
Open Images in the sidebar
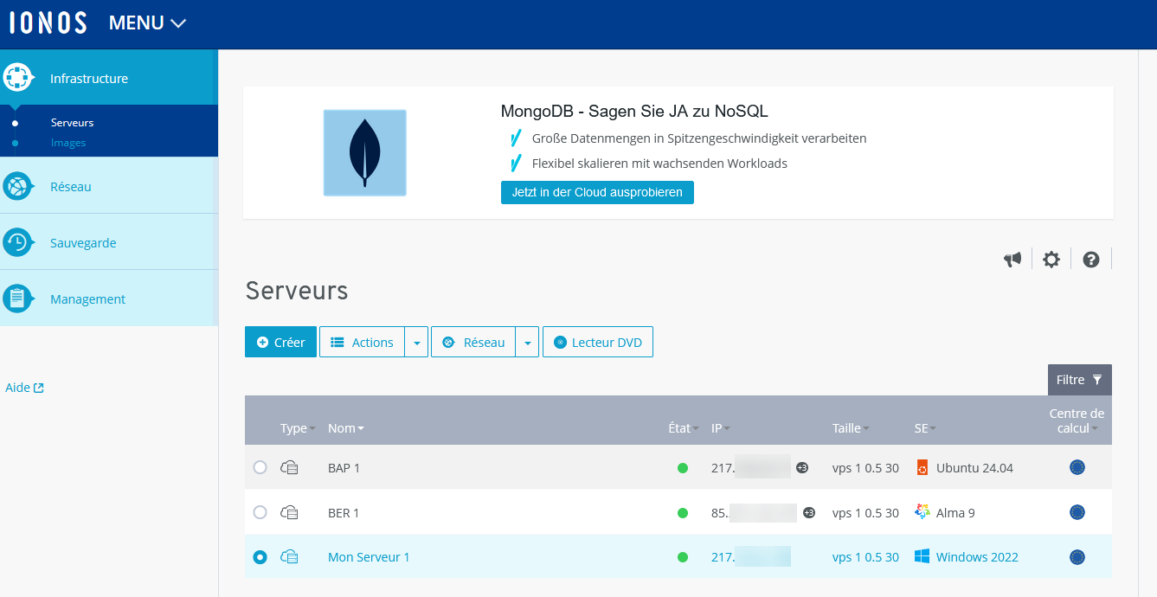(68, 143)
